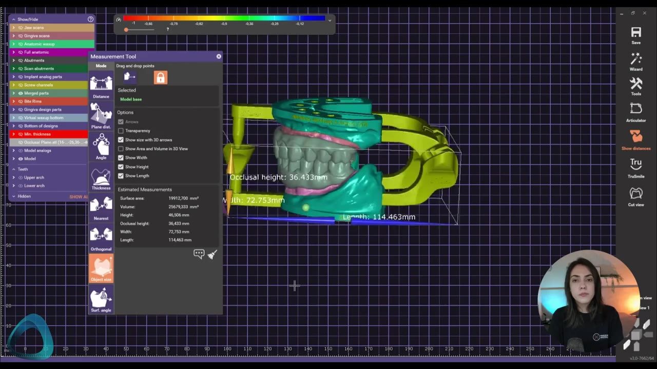Check Show Area and Volume in 3D View
The height and width of the screenshot is (369, 657).
pos(121,149)
